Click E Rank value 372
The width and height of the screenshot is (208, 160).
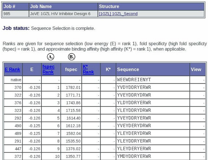click(18, 157)
